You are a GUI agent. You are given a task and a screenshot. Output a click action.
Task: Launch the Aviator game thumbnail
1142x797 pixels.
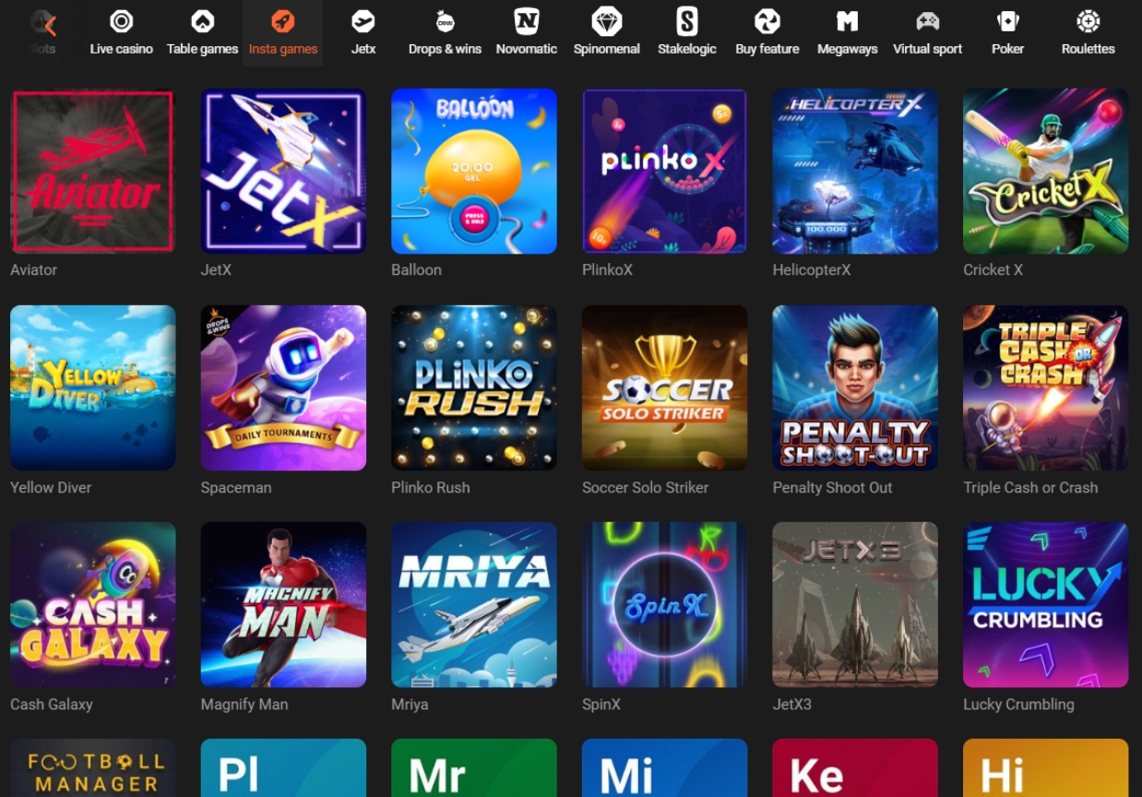click(x=93, y=171)
